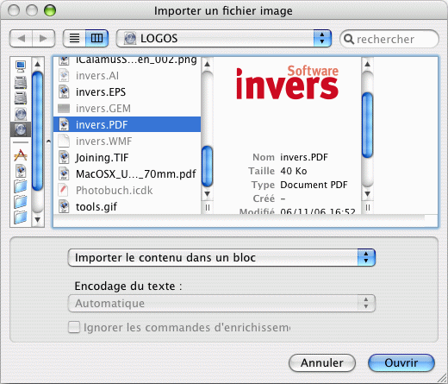Click the file list scrollbar thumb
This screenshot has height=384, width=448.
coord(208,167)
